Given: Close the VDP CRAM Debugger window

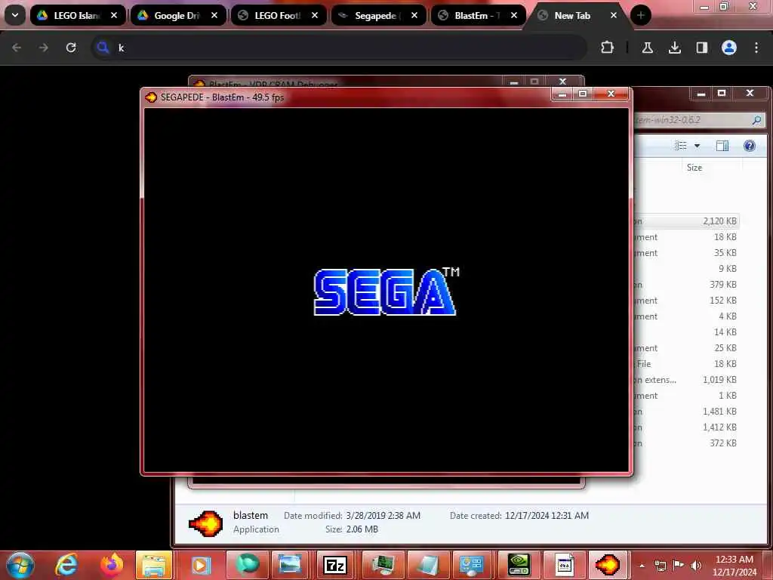Looking at the screenshot, I should pyautogui.click(x=562, y=82).
